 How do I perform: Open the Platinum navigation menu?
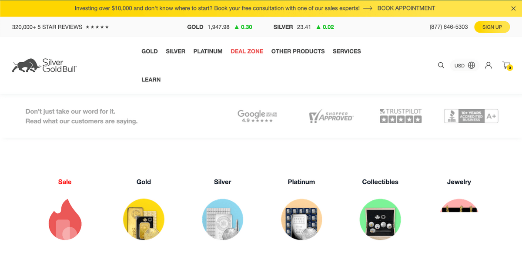[x=208, y=51]
